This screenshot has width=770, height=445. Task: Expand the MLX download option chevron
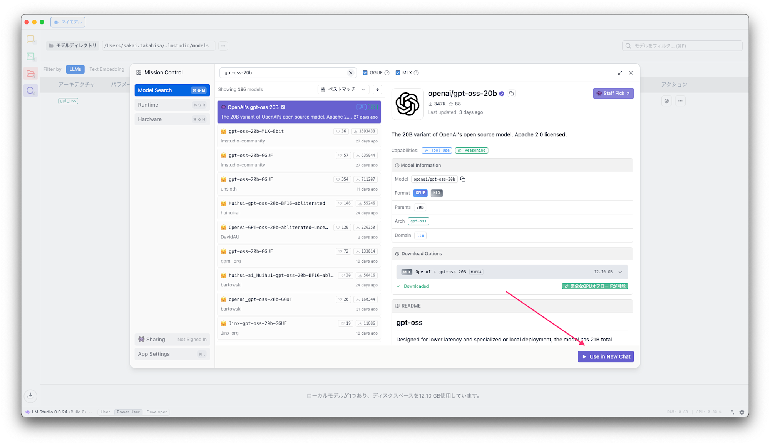click(620, 272)
